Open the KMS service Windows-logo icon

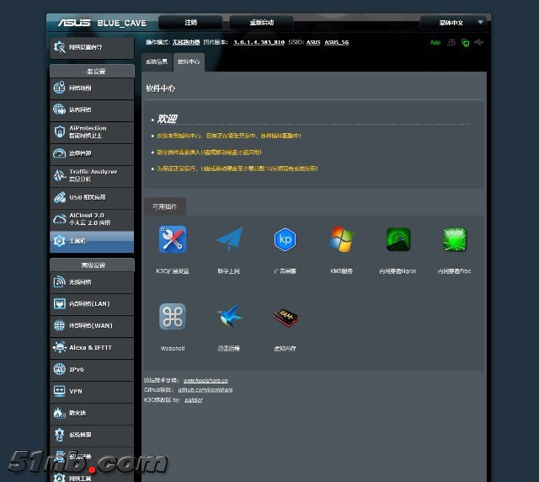pos(342,240)
